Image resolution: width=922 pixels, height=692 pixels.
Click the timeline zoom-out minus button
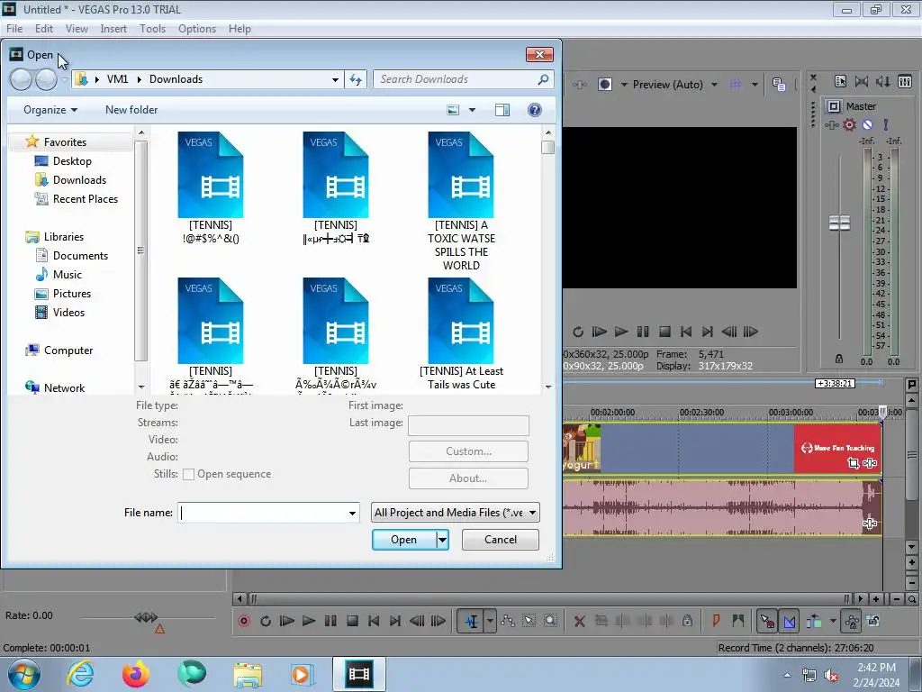pos(896,599)
